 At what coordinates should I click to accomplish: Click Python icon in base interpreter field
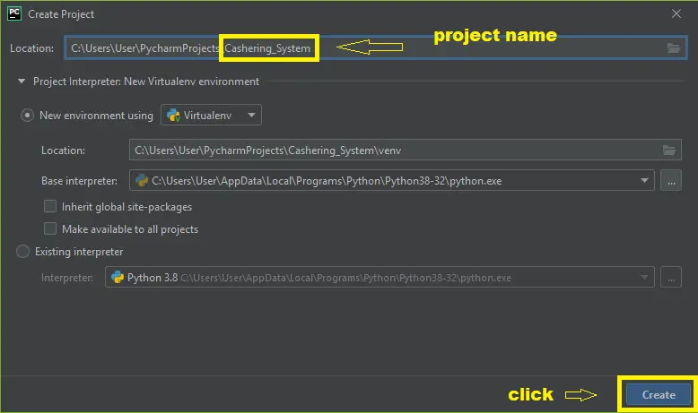(x=142, y=181)
